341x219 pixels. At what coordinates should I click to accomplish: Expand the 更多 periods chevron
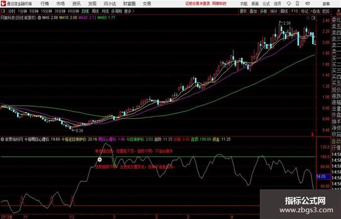[x=133, y=11]
